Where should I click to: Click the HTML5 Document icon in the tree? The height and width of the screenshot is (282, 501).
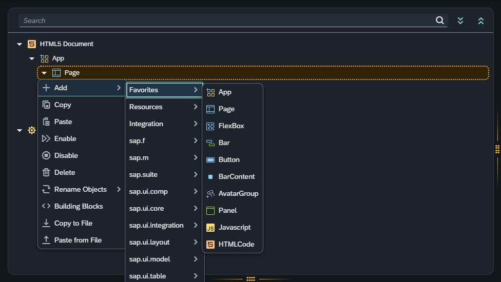coord(32,44)
